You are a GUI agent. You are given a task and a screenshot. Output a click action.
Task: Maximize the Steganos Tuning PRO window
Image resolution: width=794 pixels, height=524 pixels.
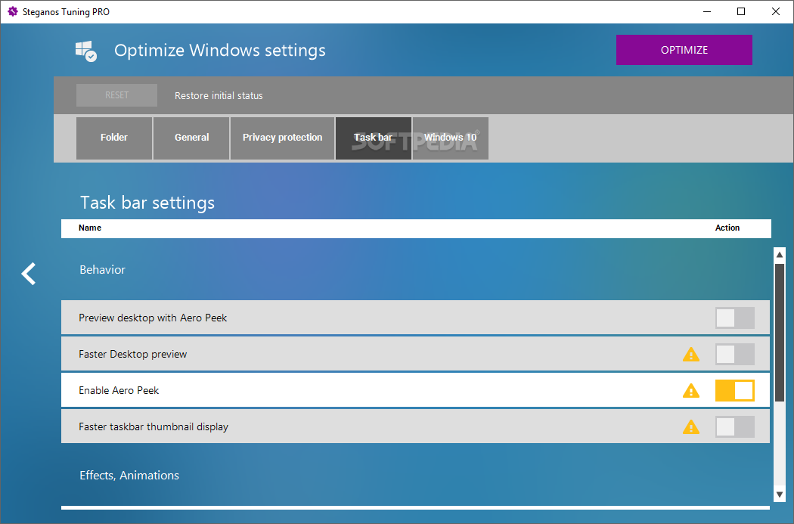(741, 11)
